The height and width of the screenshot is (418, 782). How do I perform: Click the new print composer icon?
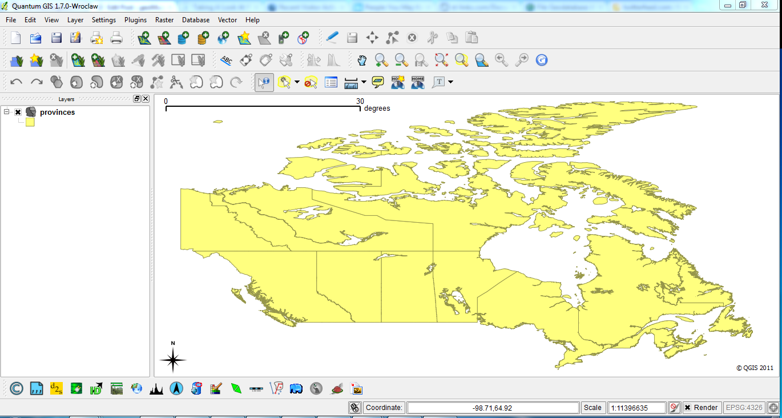[x=96, y=38]
